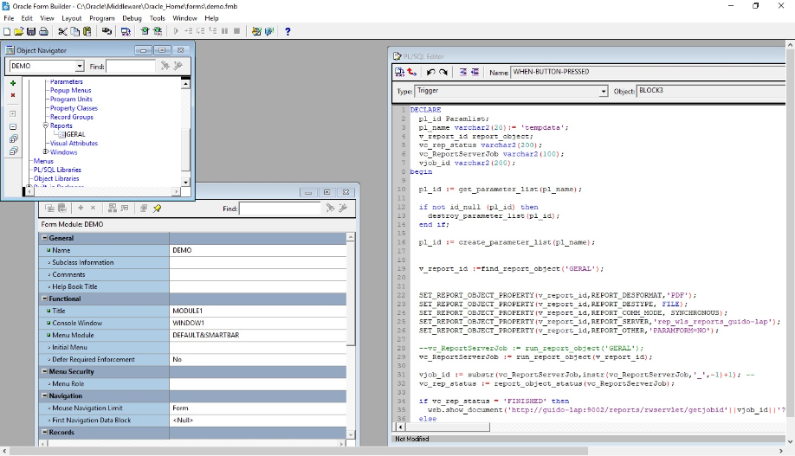
Task: Collapse the Functional property section
Action: [45, 299]
